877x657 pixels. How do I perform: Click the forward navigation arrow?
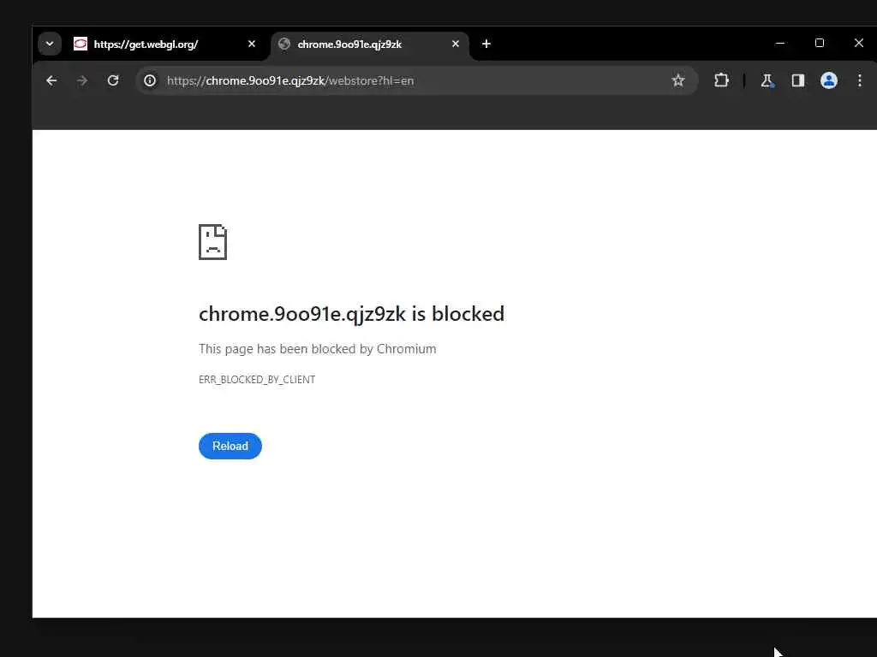coord(82,80)
